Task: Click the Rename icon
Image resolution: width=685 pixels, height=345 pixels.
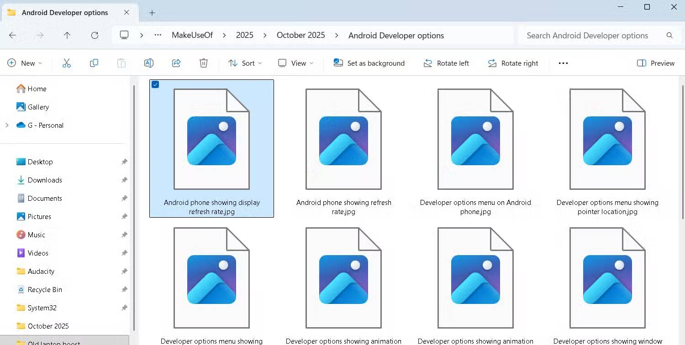Action: (149, 63)
